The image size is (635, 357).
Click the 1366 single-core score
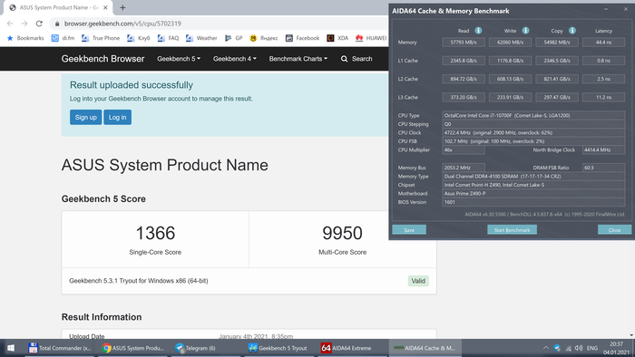155,233
